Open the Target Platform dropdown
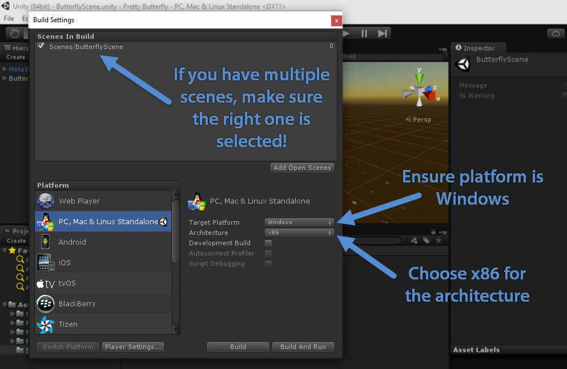 tap(299, 222)
